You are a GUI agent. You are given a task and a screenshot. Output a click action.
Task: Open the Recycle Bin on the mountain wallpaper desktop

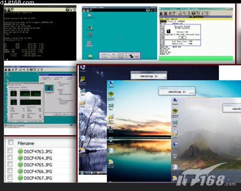[175, 157]
